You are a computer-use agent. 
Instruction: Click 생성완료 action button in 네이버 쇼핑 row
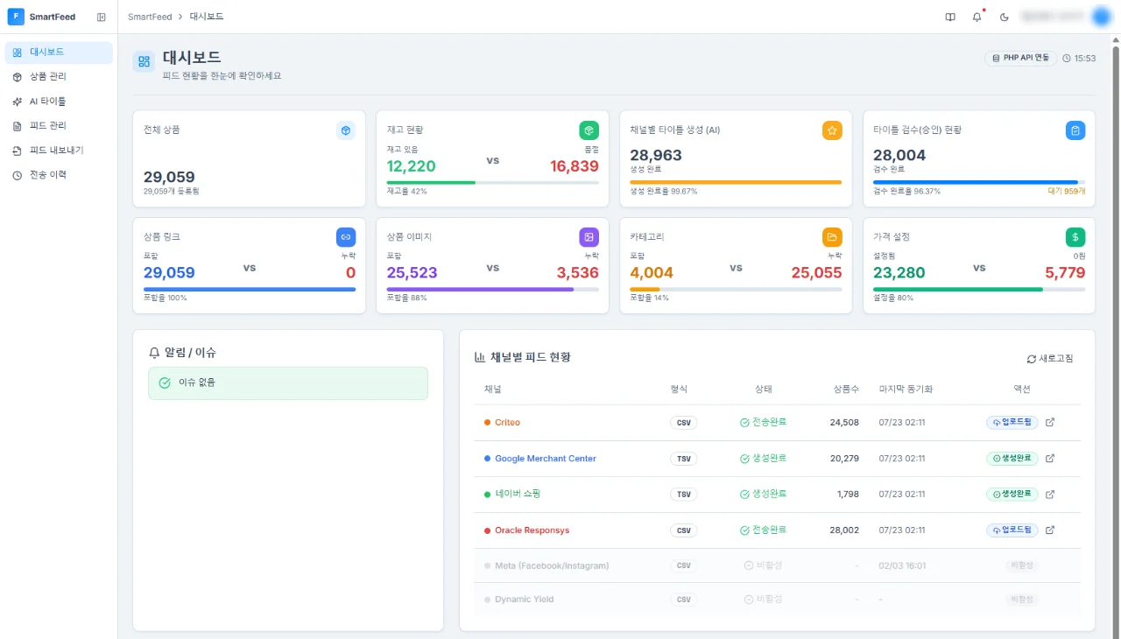click(x=1012, y=495)
